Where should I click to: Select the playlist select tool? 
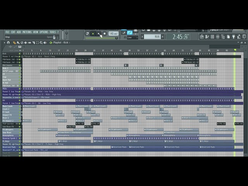(37, 43)
